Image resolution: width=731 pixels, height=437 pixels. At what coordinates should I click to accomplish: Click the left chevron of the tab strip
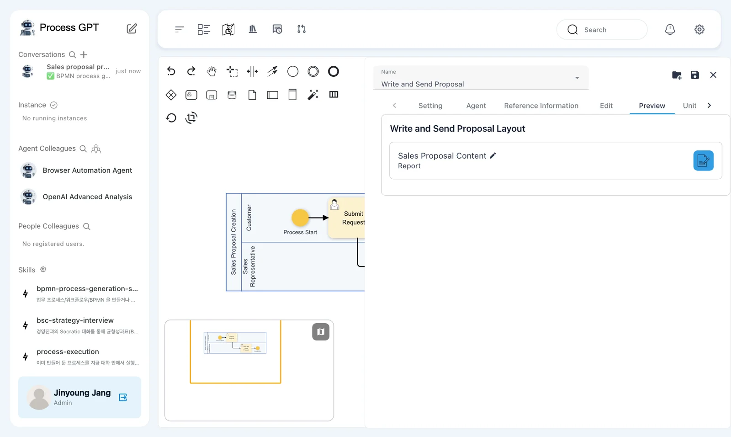click(394, 106)
